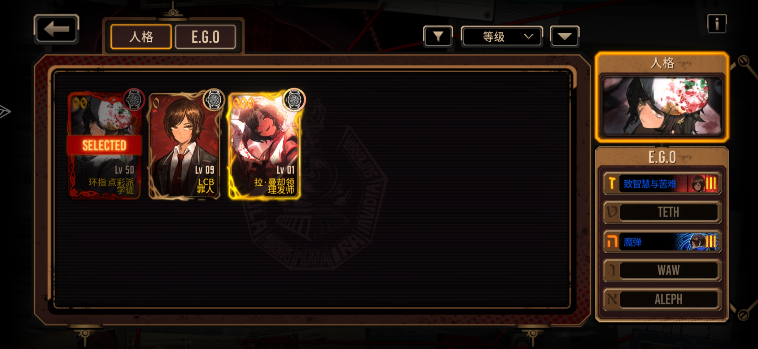The image size is (758, 349).
Task: Switch to the E.G.O tab
Action: [205, 37]
